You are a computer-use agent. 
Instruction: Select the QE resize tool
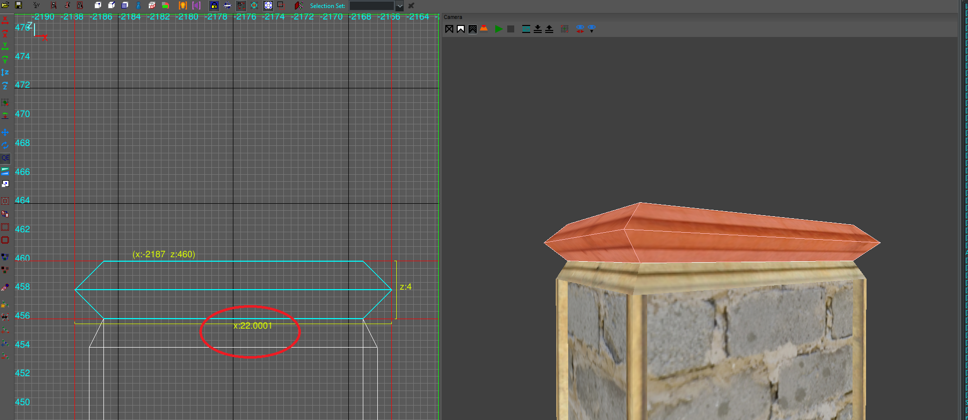click(x=5, y=158)
